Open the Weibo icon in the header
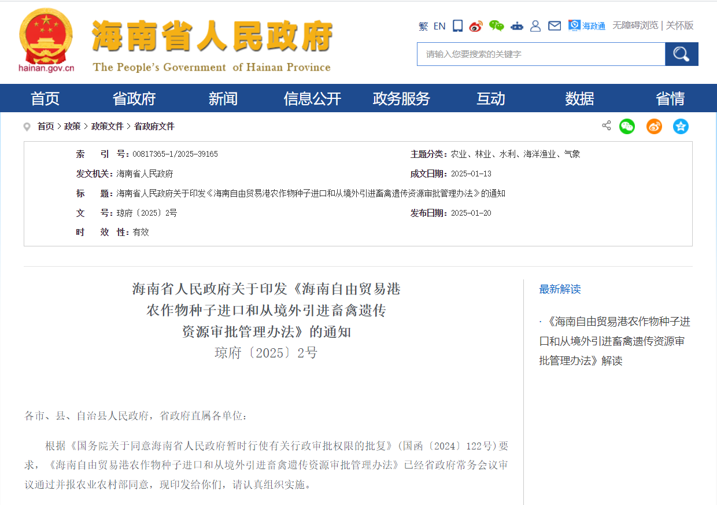The width and height of the screenshot is (717, 505). point(475,25)
